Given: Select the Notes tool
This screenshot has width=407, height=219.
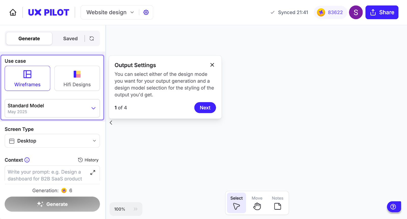Looking at the screenshot, I should (278, 203).
